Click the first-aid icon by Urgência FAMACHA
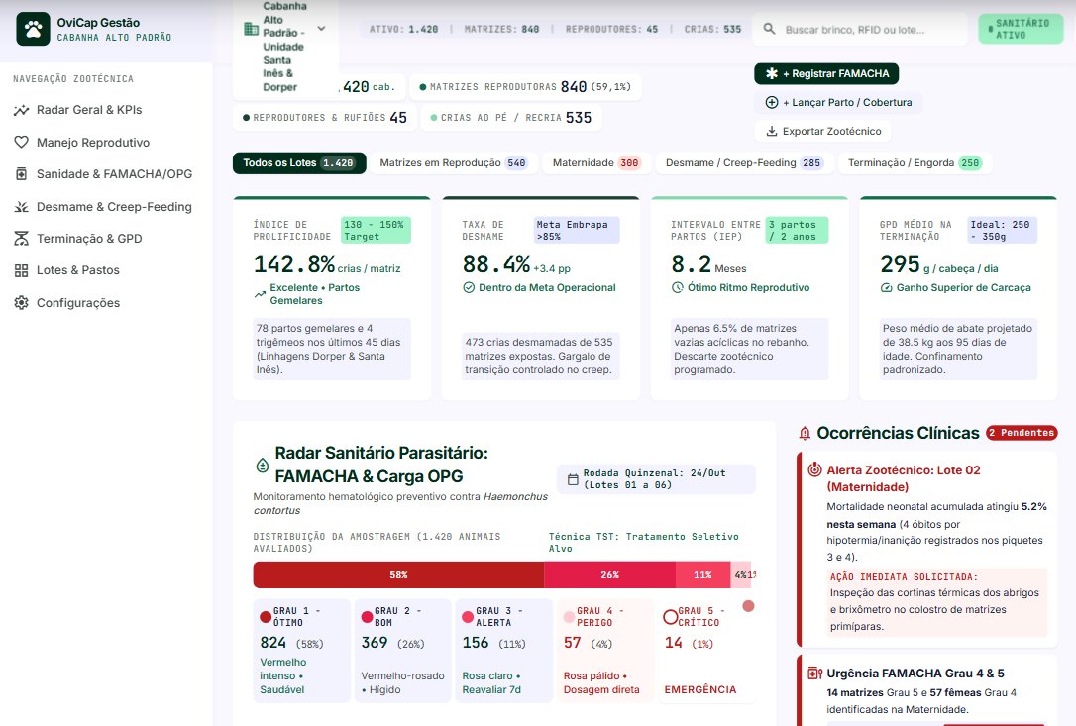 [814, 674]
